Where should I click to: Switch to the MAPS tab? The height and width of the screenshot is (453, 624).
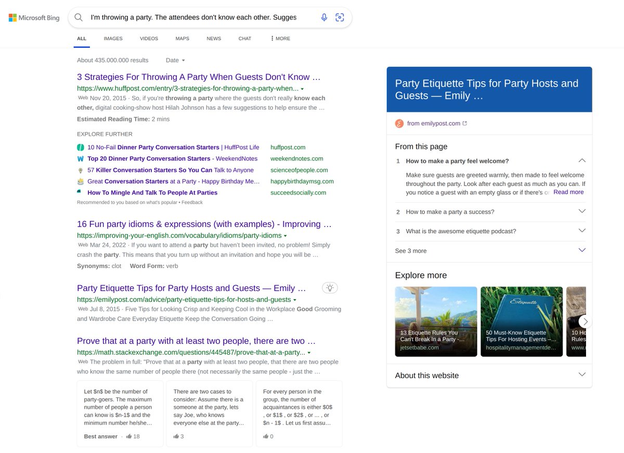pyautogui.click(x=182, y=38)
